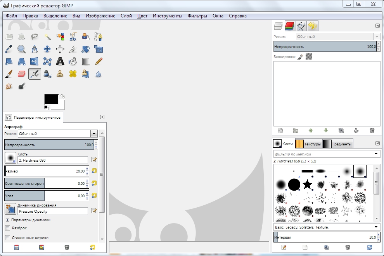384x256 pixels.
Task: Switch to the Градиенты tab
Action: tap(338, 144)
